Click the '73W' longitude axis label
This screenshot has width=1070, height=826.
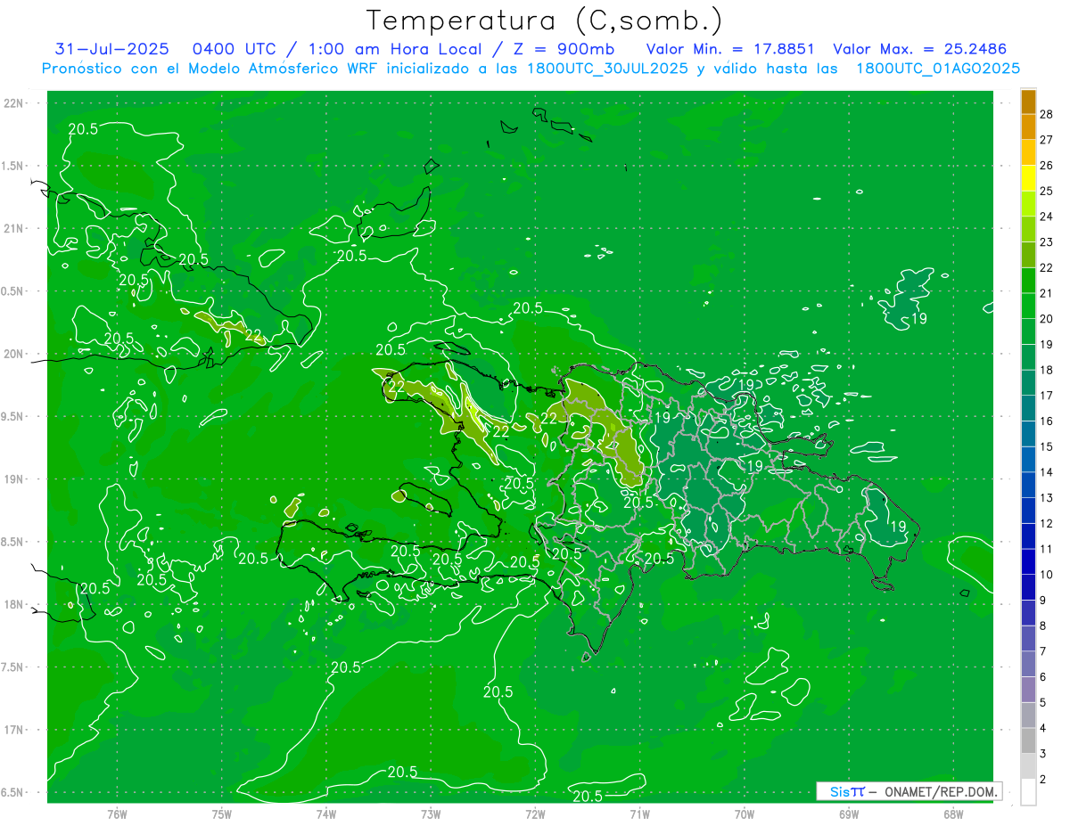(431, 814)
